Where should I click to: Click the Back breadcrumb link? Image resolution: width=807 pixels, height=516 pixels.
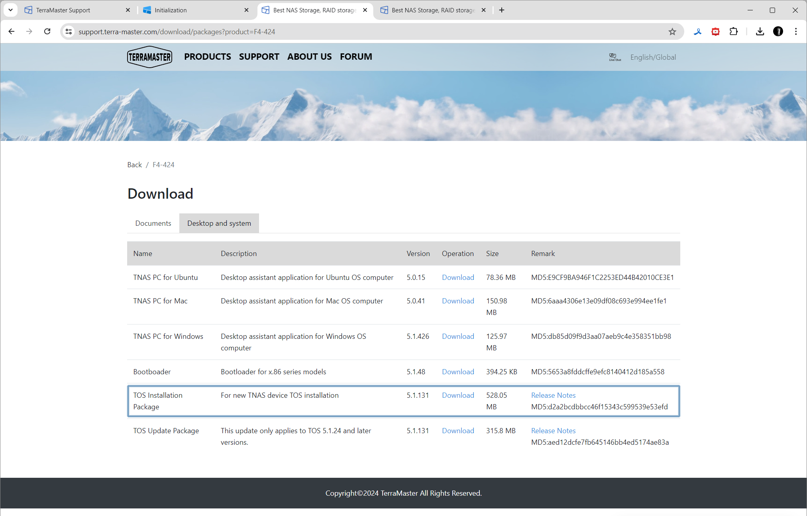tap(134, 164)
